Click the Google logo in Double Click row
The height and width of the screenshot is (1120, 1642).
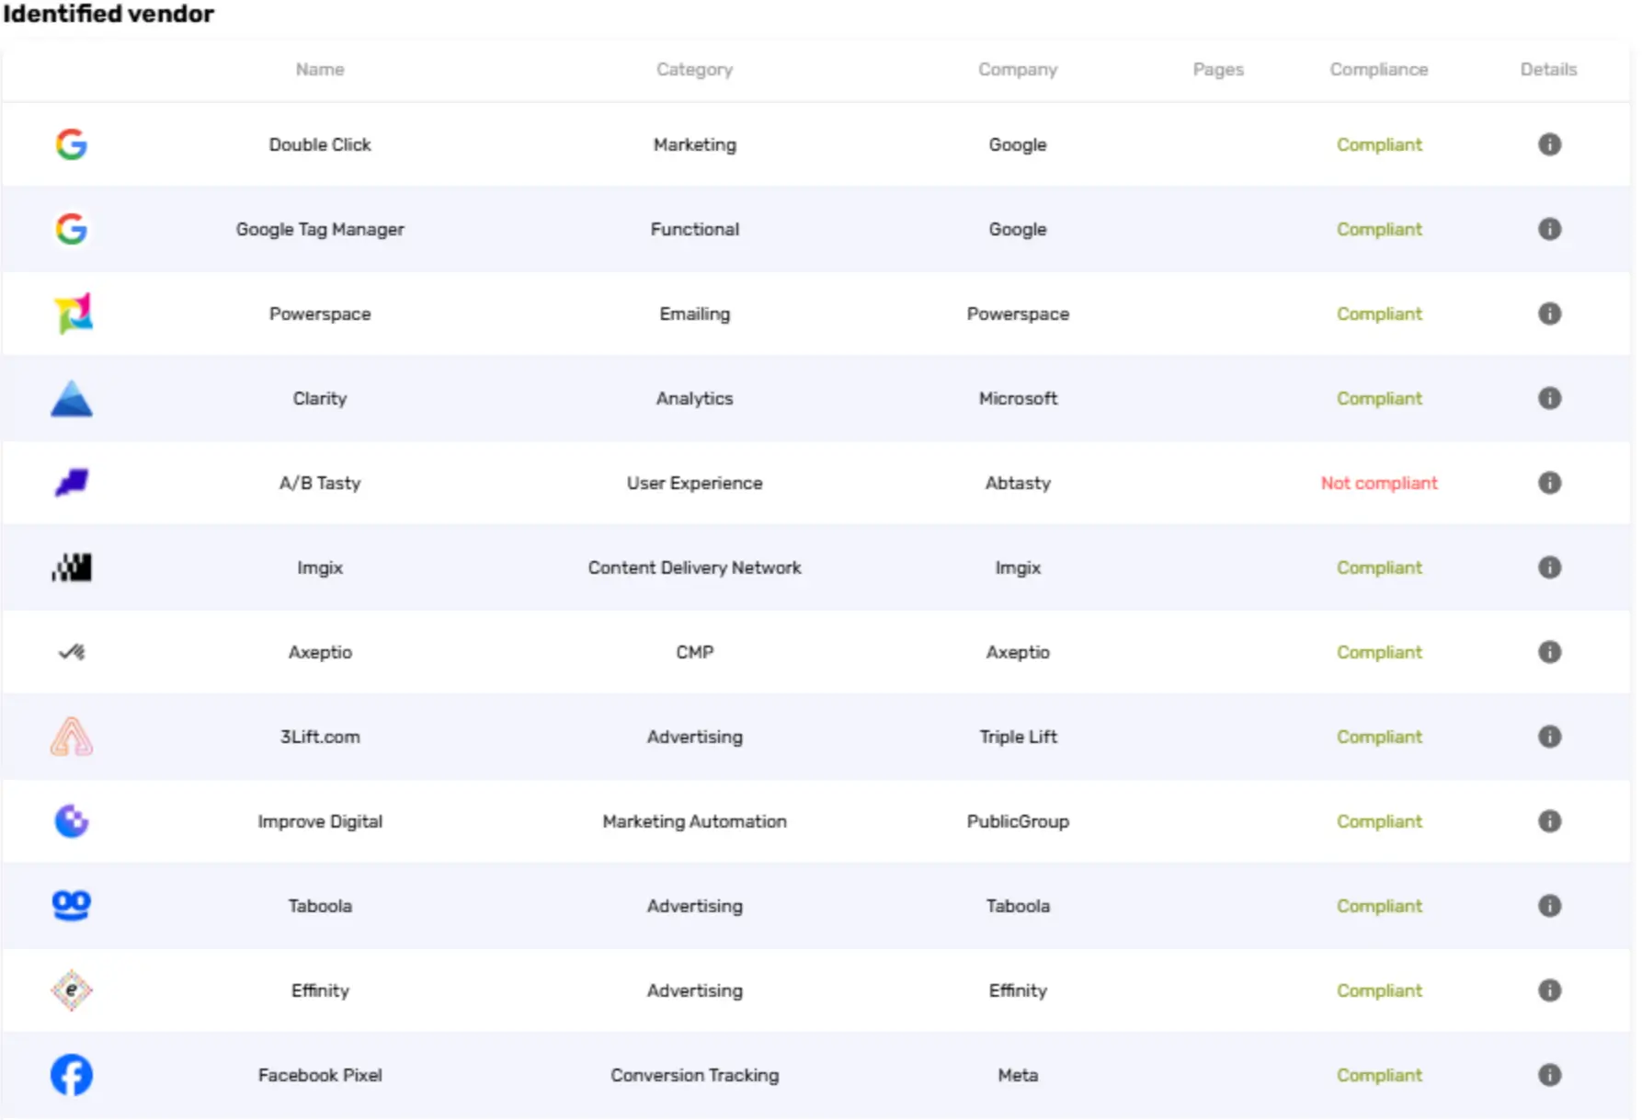(71, 144)
